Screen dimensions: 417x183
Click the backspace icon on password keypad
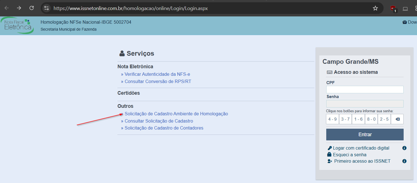click(397, 119)
